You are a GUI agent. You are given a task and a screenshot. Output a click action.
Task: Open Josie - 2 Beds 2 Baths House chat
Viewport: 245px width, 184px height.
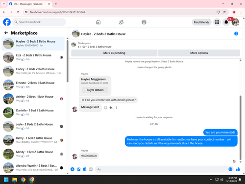point(33,126)
